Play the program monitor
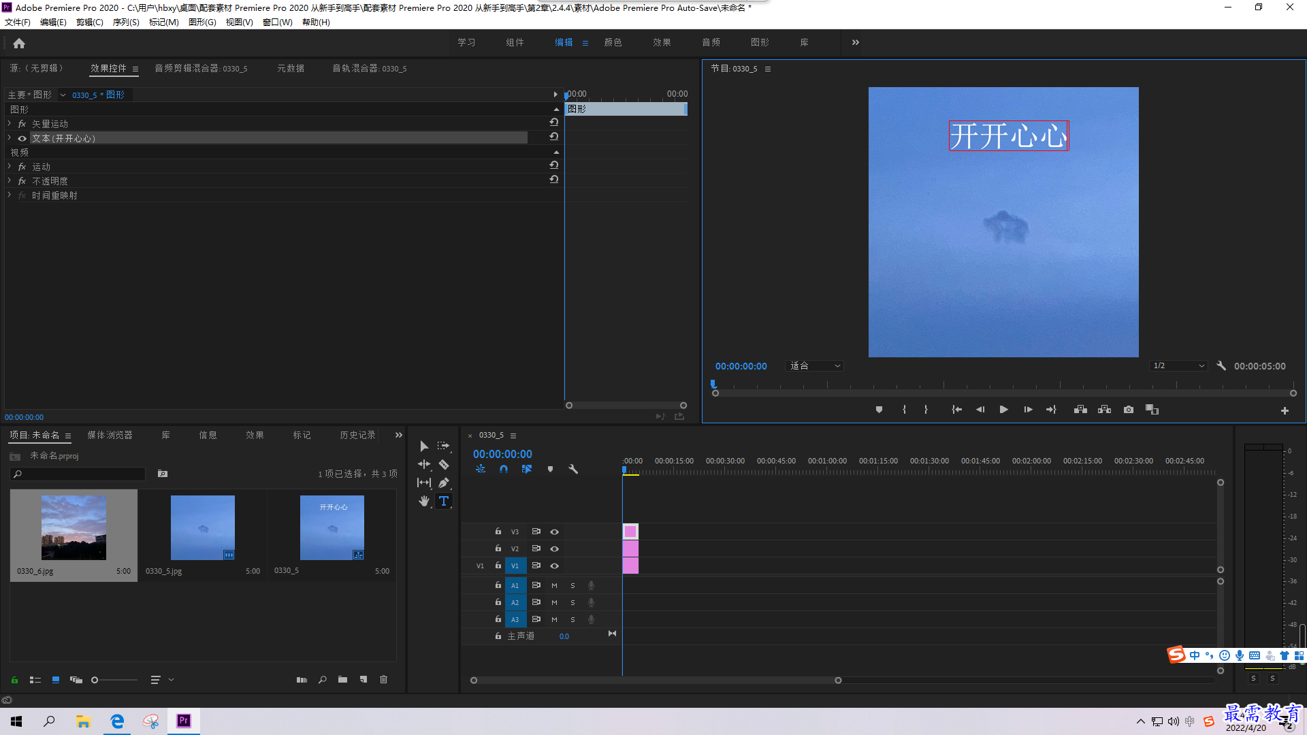This screenshot has width=1307, height=735. [1003, 410]
